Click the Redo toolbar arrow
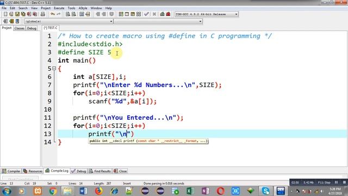The image size is (348, 196). (58, 14)
